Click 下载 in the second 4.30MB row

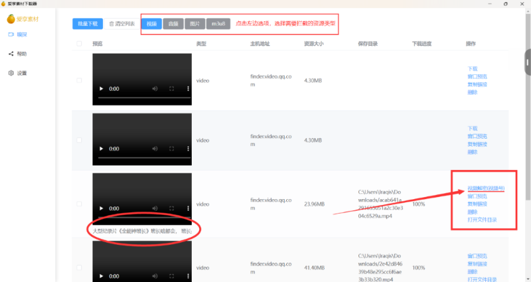pyautogui.click(x=473, y=128)
